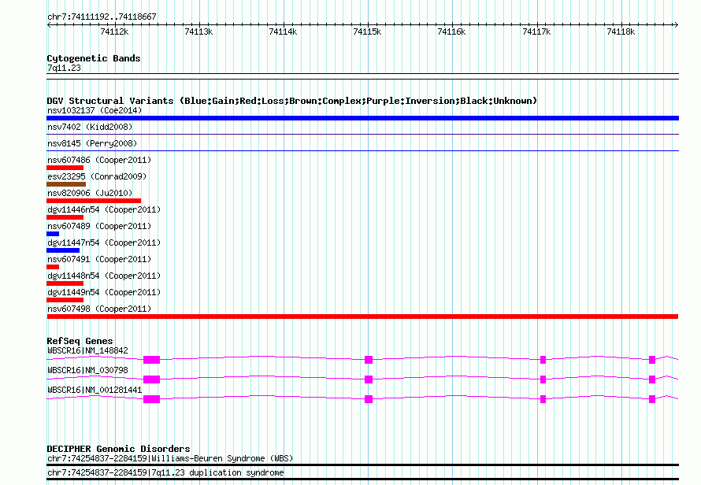Screen dimensions: 701x485
Task: Click the 74116k ruler tick label
Action: (451, 32)
